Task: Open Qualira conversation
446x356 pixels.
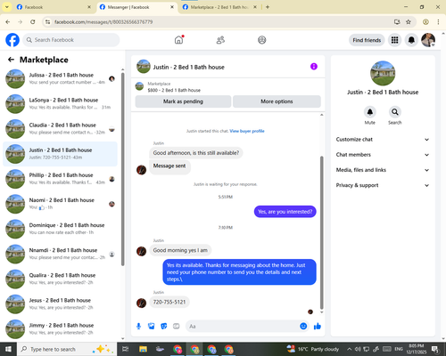Action: [61, 279]
